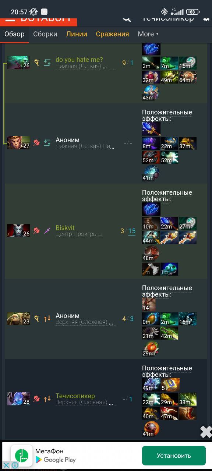Open the Линии tab
Viewport: 212px width, 471px height.
click(x=77, y=34)
